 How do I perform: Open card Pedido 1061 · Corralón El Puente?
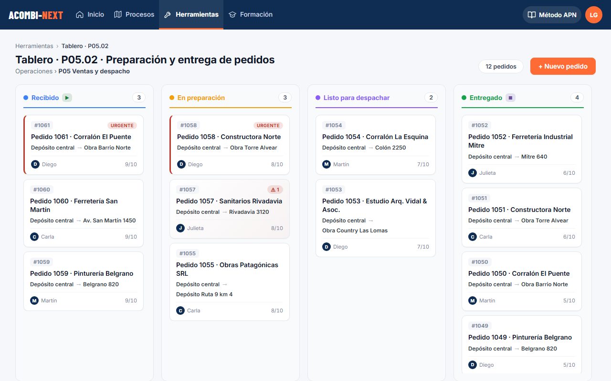pos(84,145)
